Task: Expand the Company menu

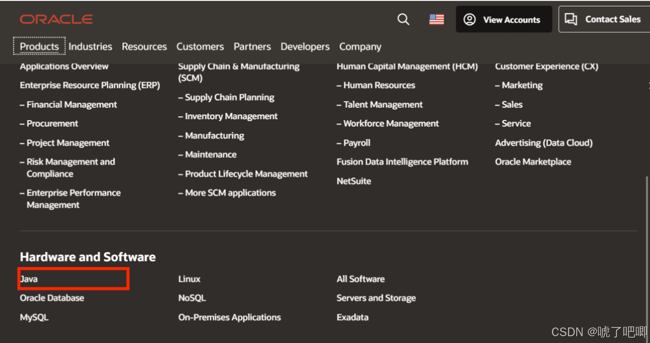Action: coord(360,47)
